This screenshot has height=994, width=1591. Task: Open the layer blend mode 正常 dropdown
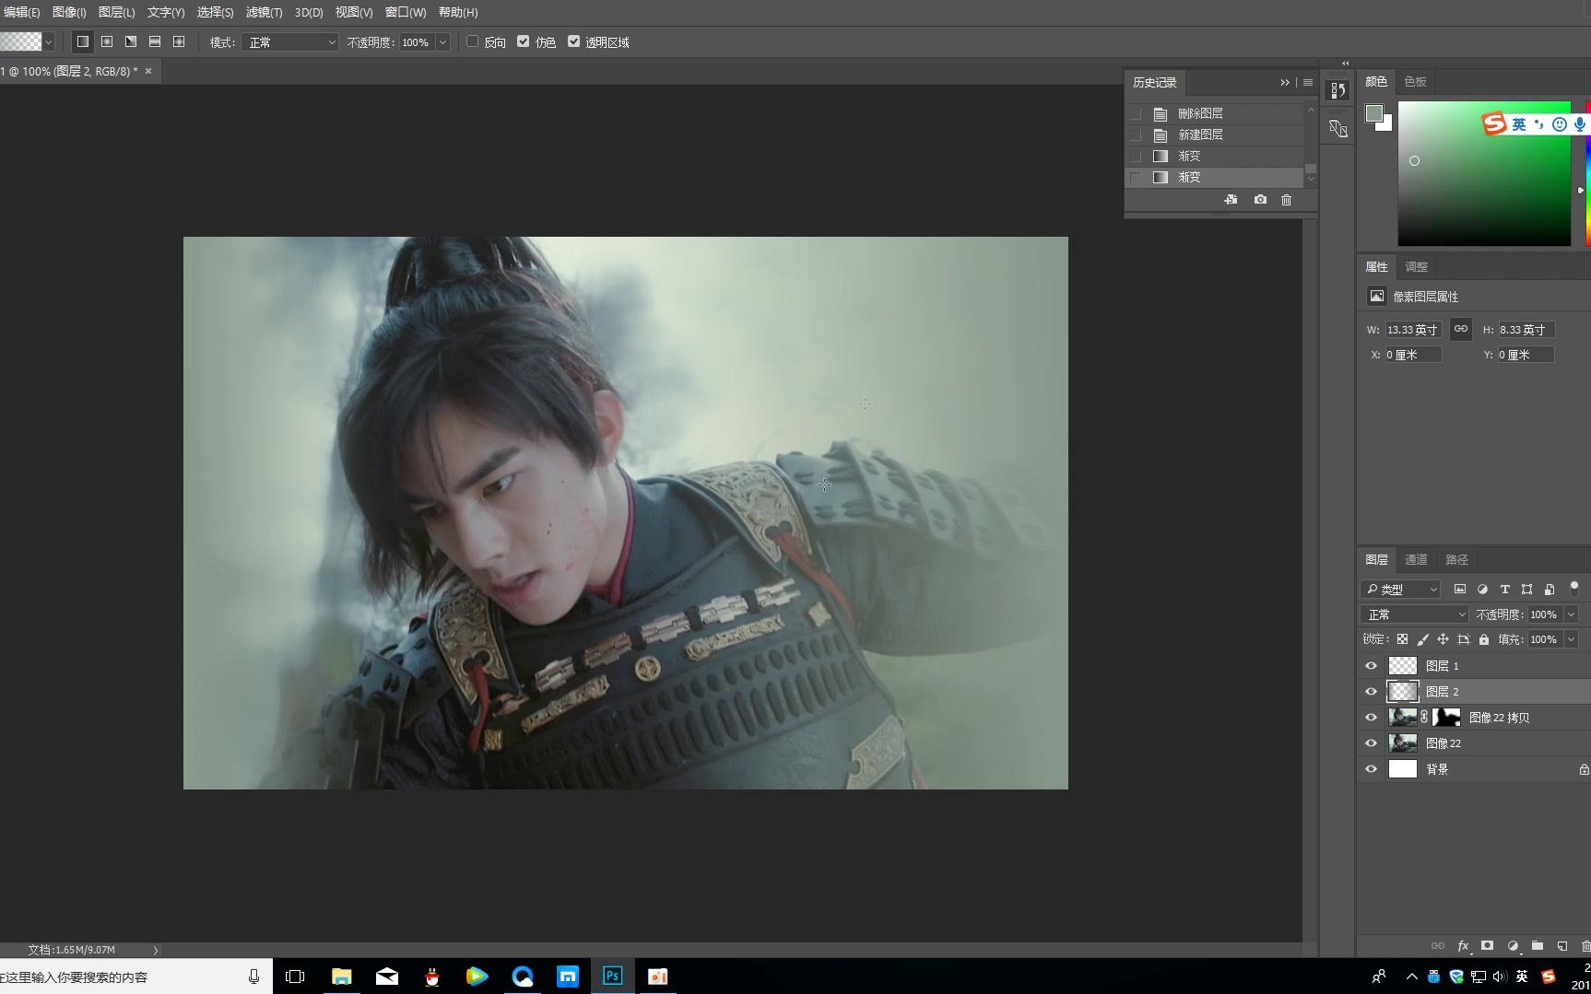(1415, 614)
